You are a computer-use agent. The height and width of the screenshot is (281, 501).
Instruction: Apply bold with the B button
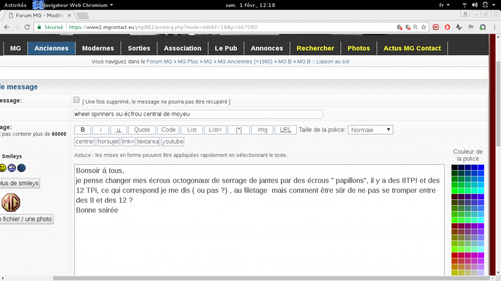pyautogui.click(x=83, y=130)
